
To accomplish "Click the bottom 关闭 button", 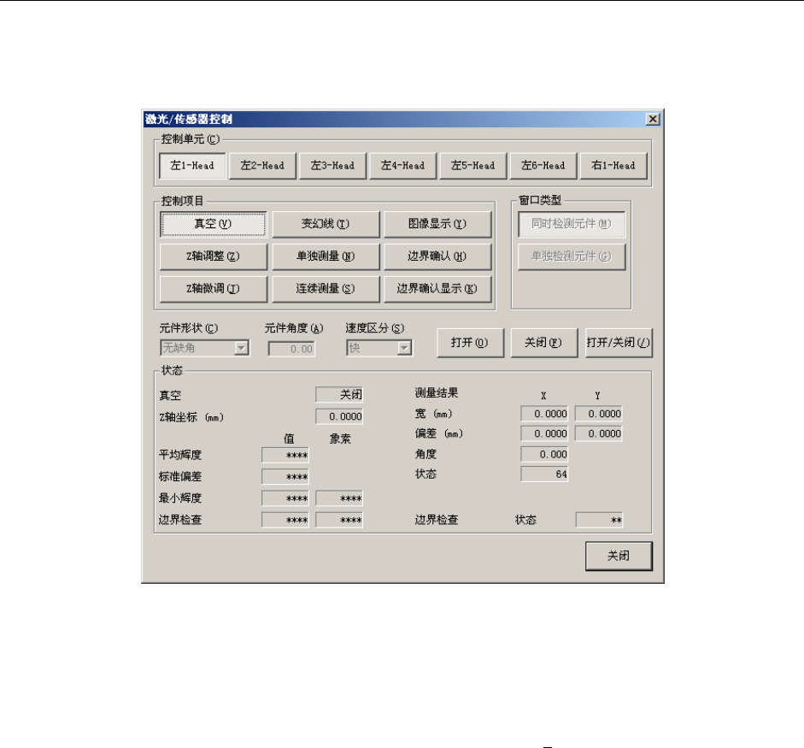I will 619,557.
